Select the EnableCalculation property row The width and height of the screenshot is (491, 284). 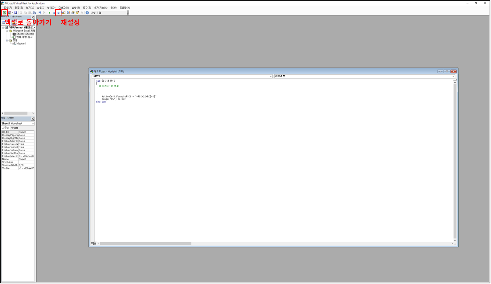tap(18, 144)
